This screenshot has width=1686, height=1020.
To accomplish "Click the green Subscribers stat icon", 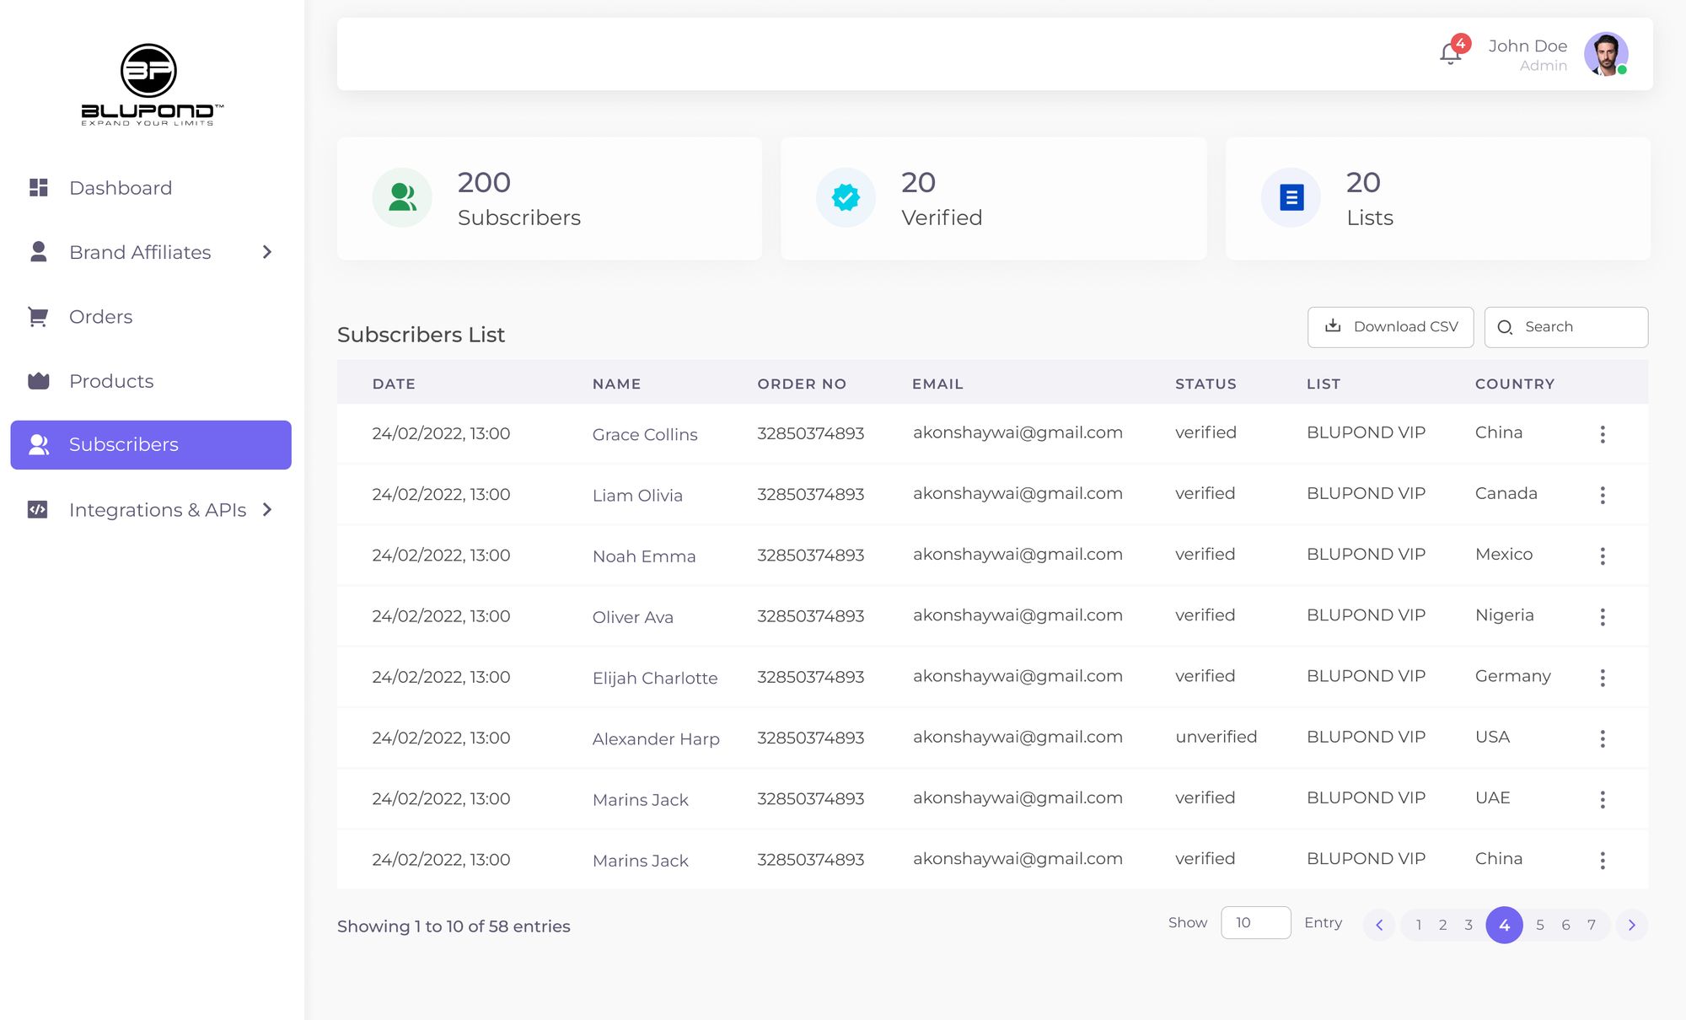I will click(402, 197).
